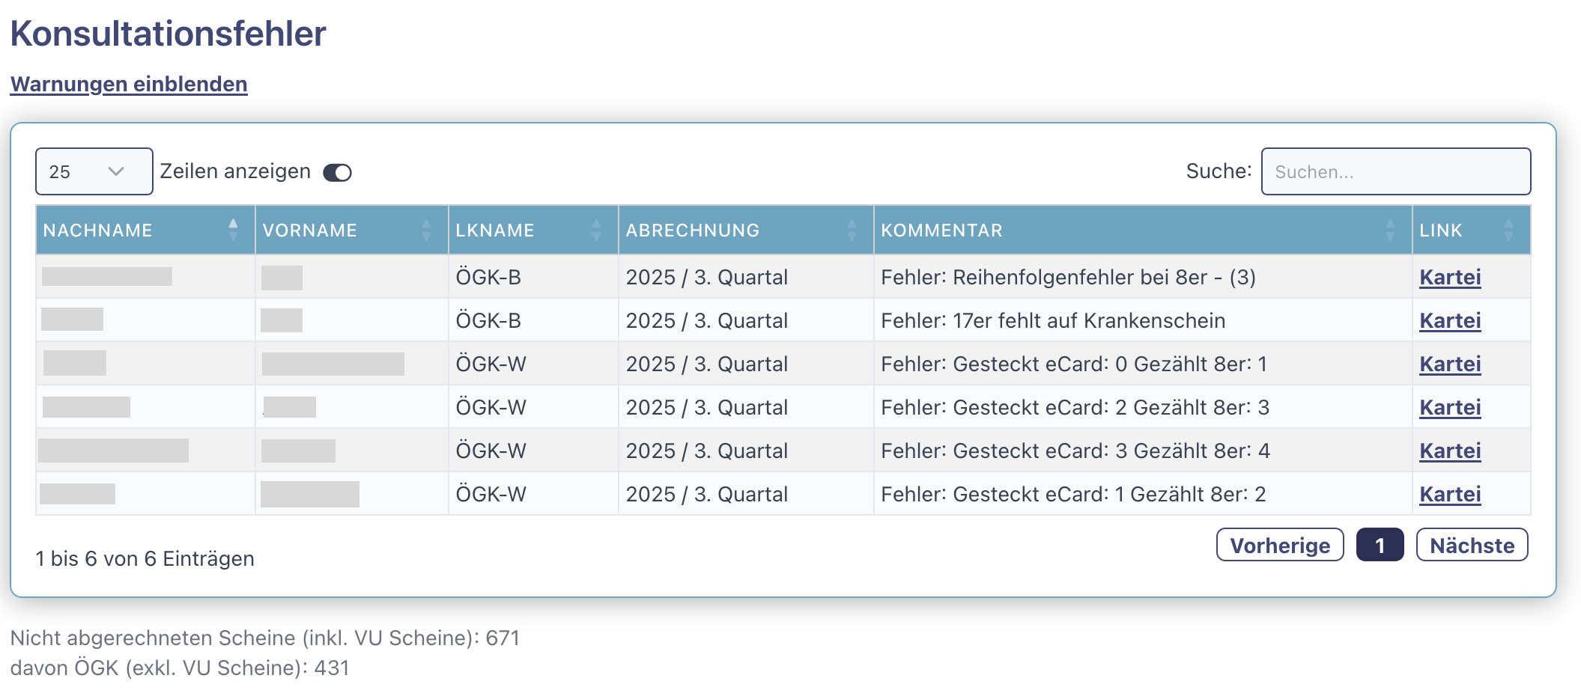Sort table by Vorname column arrows
Image resolution: width=1581 pixels, height=696 pixels.
[426, 230]
